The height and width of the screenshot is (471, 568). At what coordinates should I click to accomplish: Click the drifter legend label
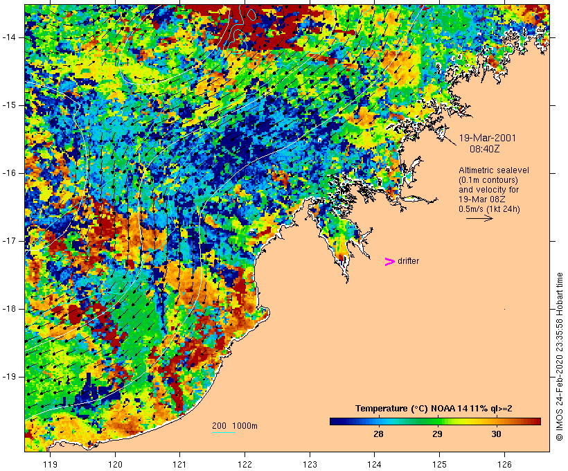coord(408,261)
